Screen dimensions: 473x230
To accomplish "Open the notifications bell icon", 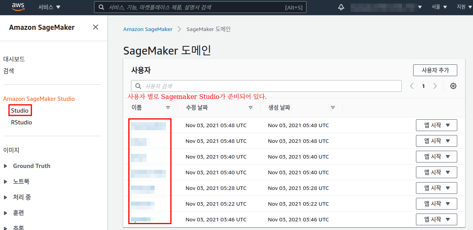I will [x=341, y=7].
